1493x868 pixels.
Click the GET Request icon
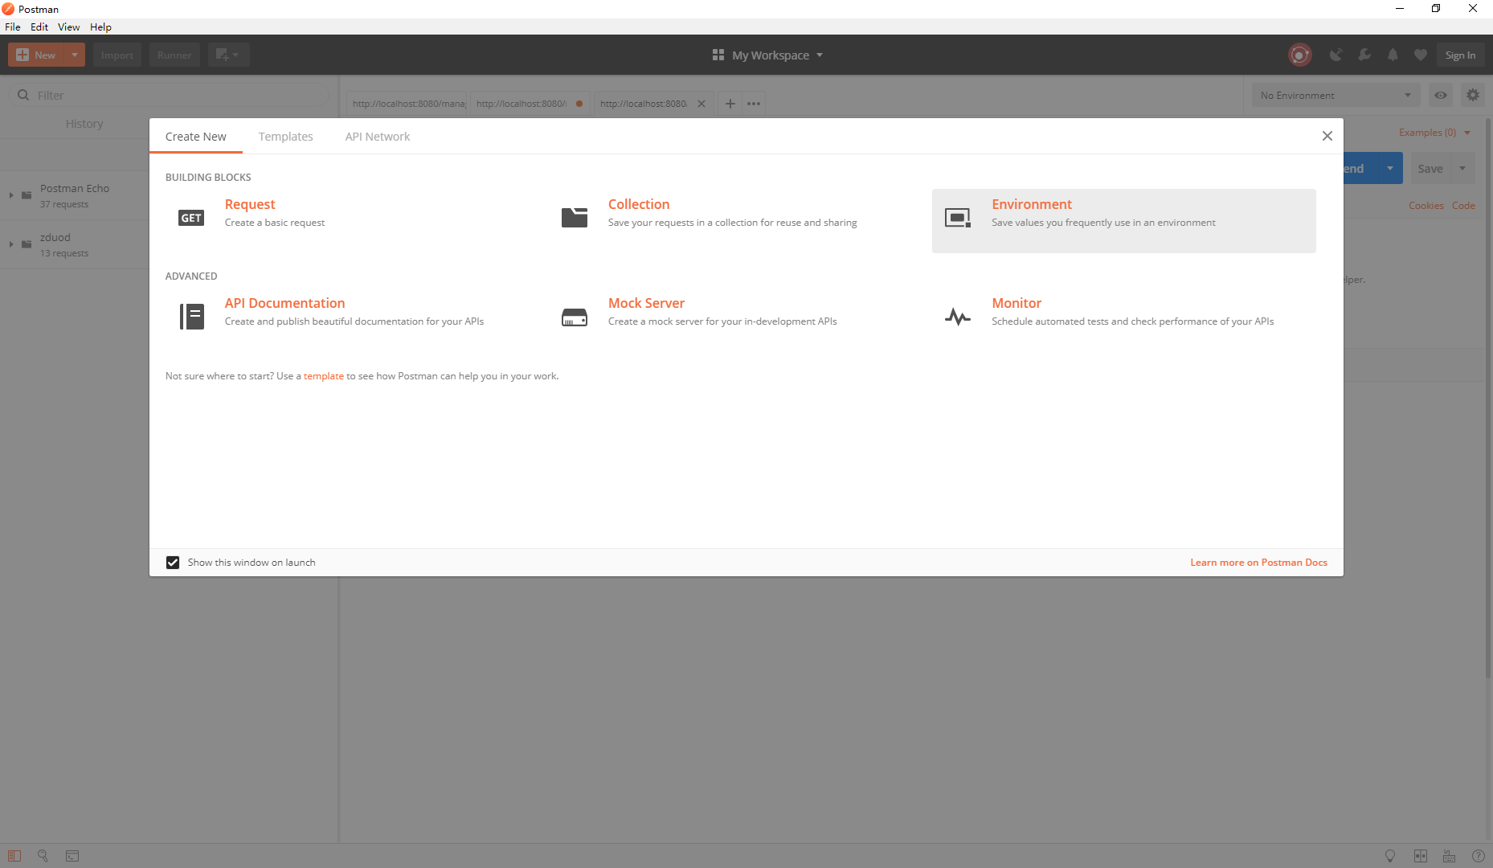191,218
